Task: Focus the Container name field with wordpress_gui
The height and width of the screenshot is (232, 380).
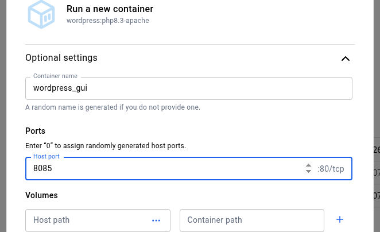Action: click(x=188, y=88)
